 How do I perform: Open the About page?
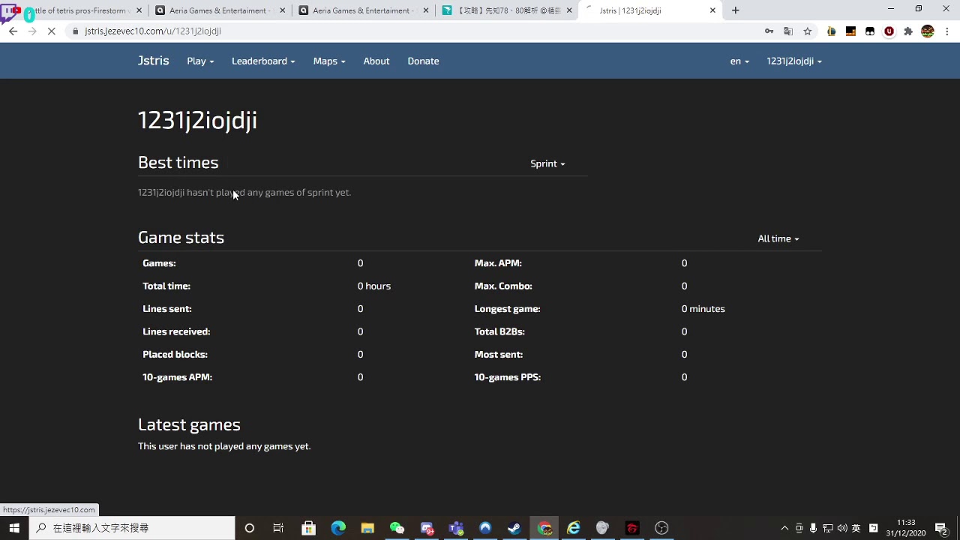click(376, 61)
